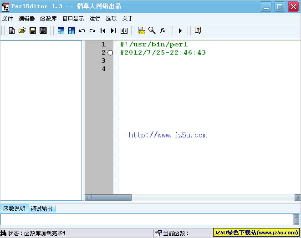Toggle the first blue panel layout icon
This screenshot has width=301, height=238.
click(x=61, y=30)
